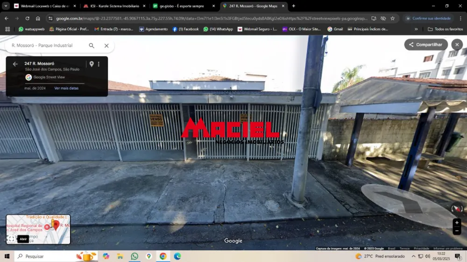Click the third-party cookies eye icon
The width and height of the screenshot is (467, 262).
point(383,18)
